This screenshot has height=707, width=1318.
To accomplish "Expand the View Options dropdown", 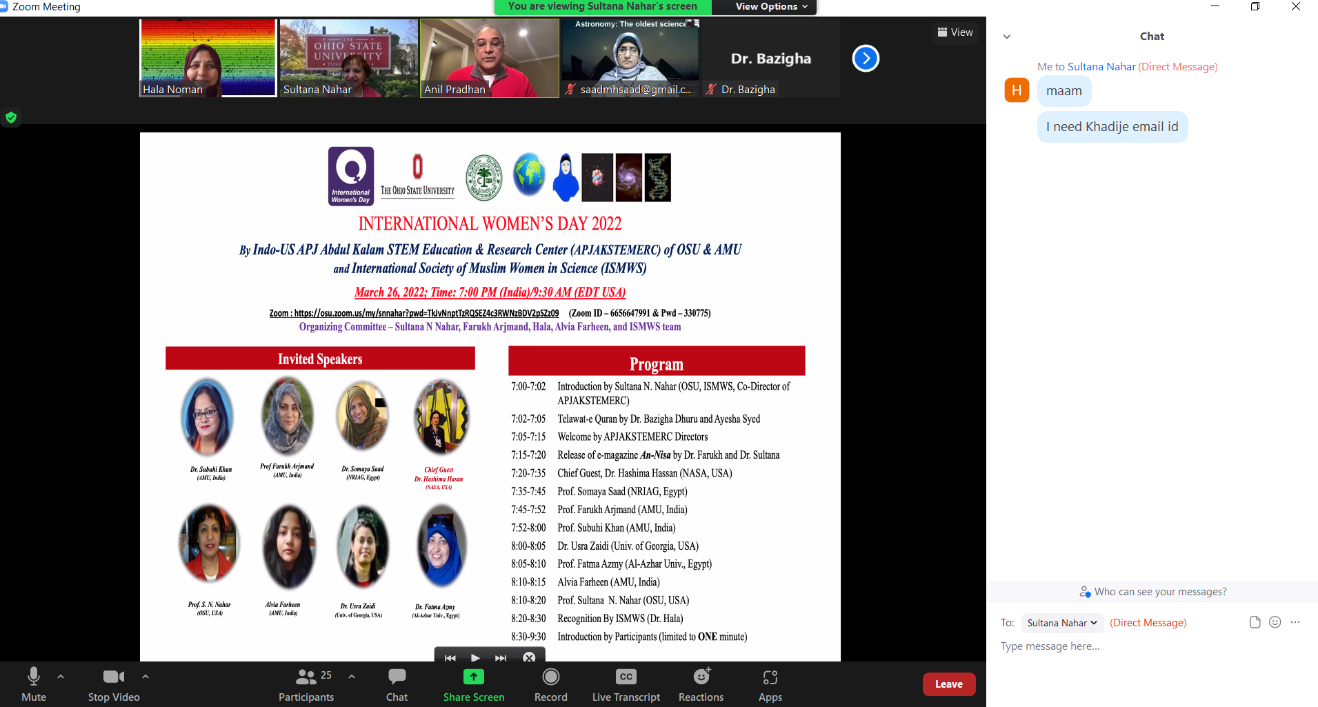I will click(x=770, y=7).
